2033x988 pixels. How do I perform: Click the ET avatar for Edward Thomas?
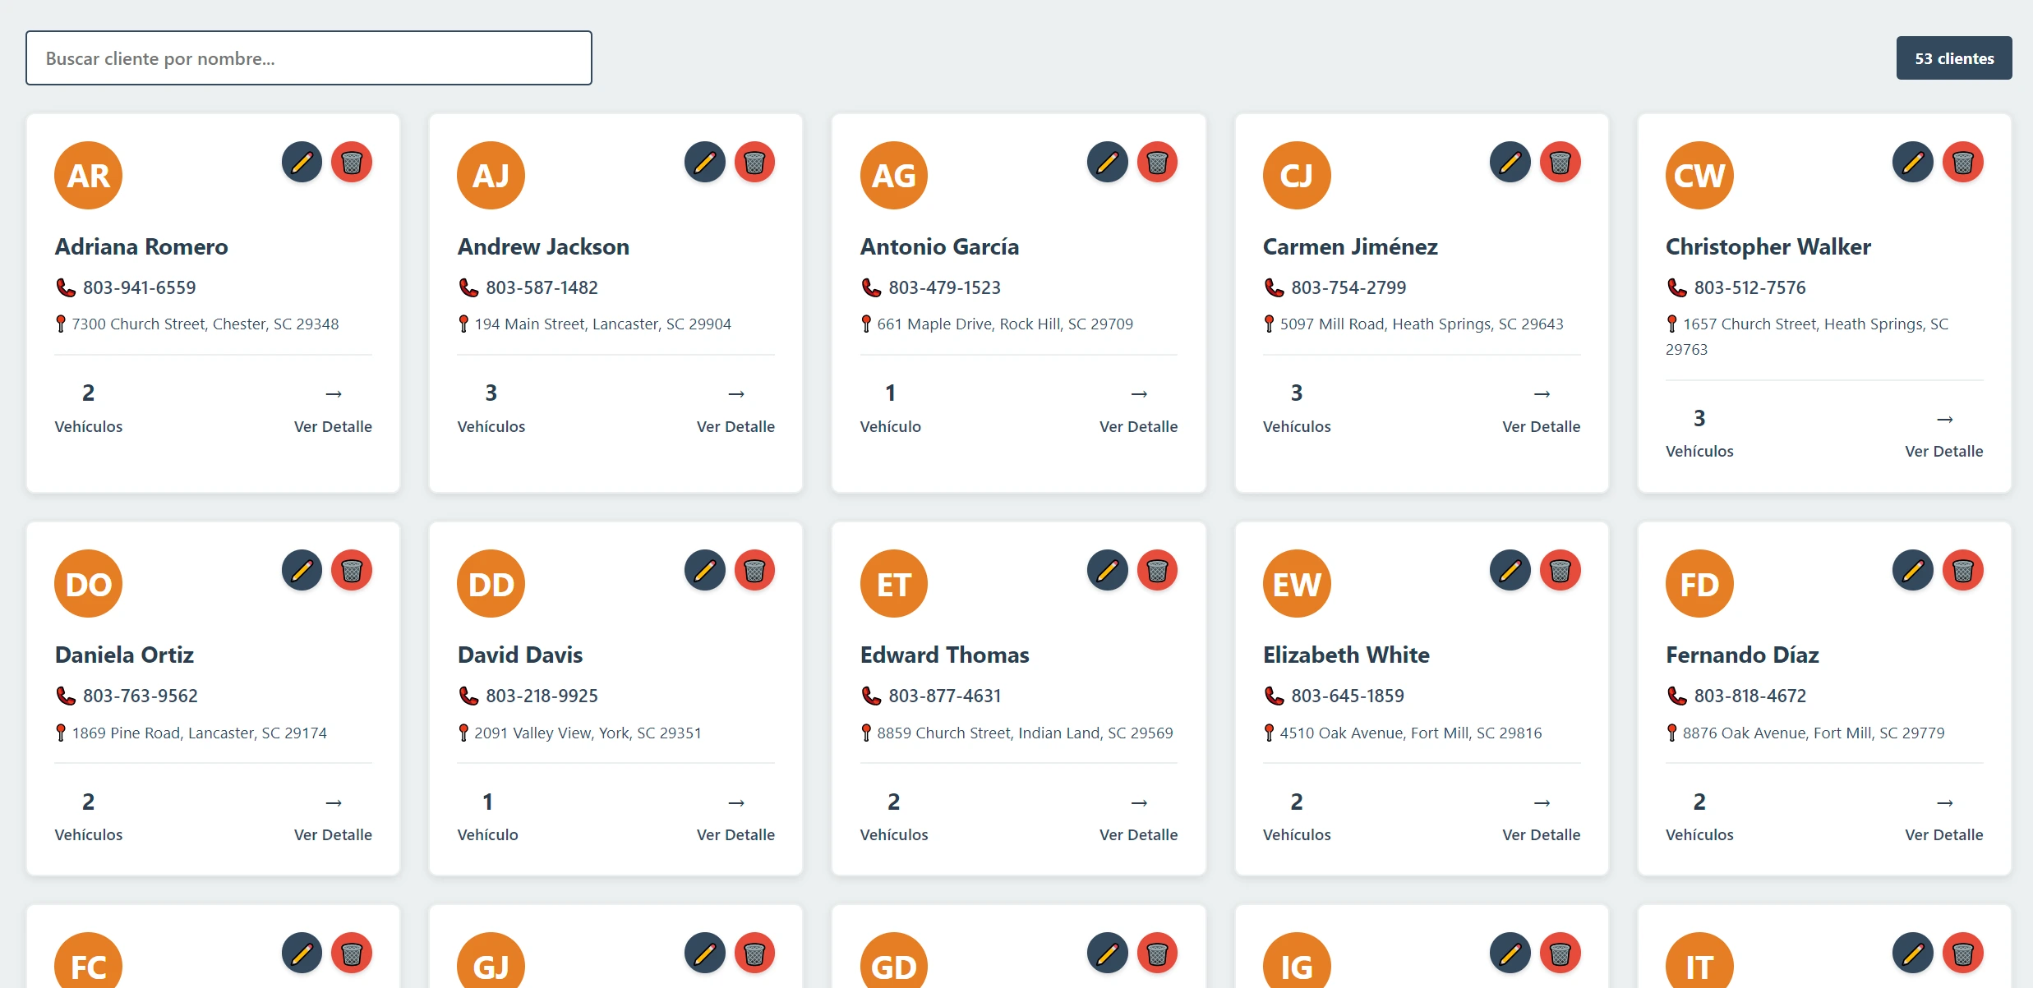coord(893,583)
